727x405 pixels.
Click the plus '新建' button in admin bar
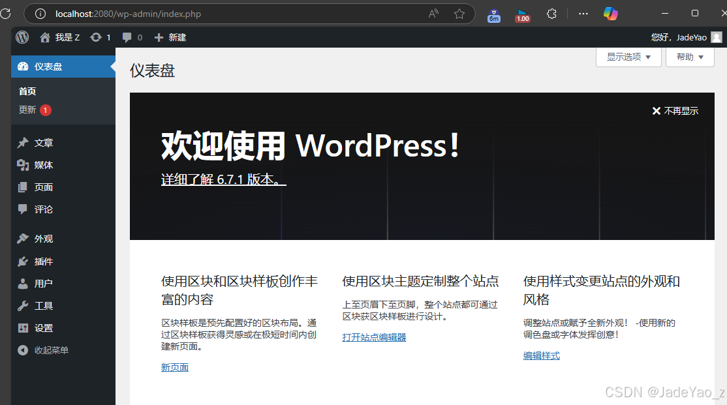click(170, 38)
